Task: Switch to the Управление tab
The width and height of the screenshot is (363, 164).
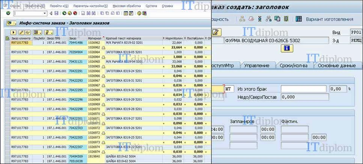Action: [256, 66]
